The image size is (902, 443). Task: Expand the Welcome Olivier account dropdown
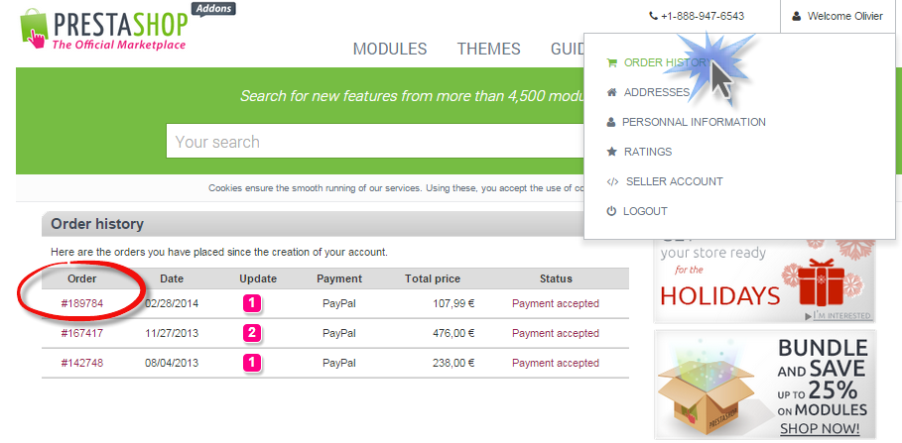(838, 16)
